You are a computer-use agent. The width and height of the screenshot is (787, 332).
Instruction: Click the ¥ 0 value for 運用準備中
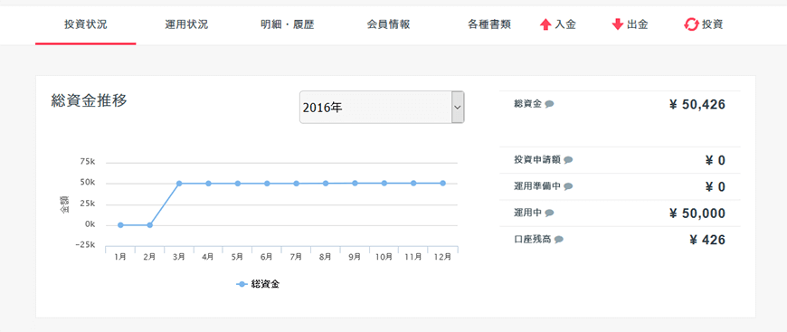[x=716, y=187]
